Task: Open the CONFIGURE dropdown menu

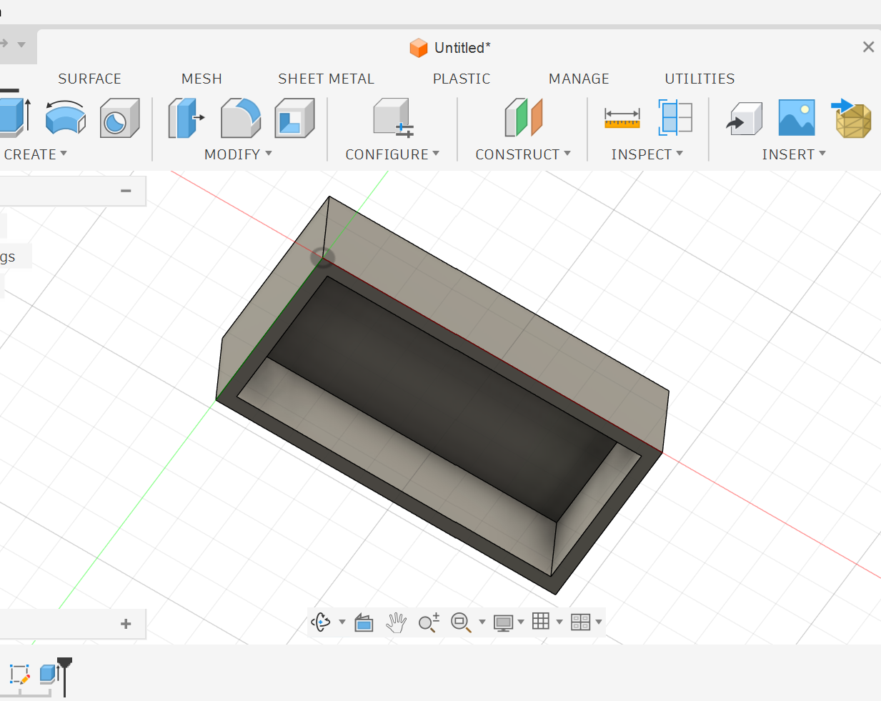Action: (x=392, y=154)
